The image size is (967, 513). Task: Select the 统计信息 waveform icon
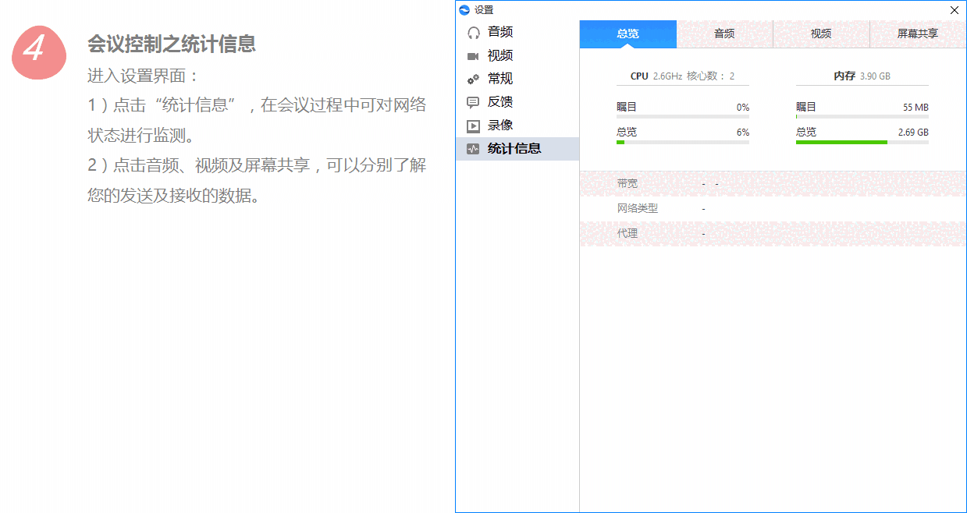[x=474, y=149]
